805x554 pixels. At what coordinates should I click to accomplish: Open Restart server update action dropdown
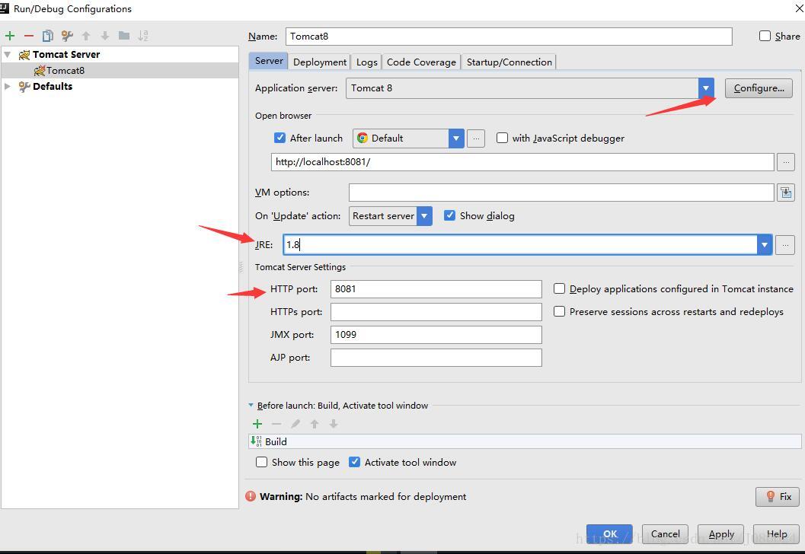424,216
